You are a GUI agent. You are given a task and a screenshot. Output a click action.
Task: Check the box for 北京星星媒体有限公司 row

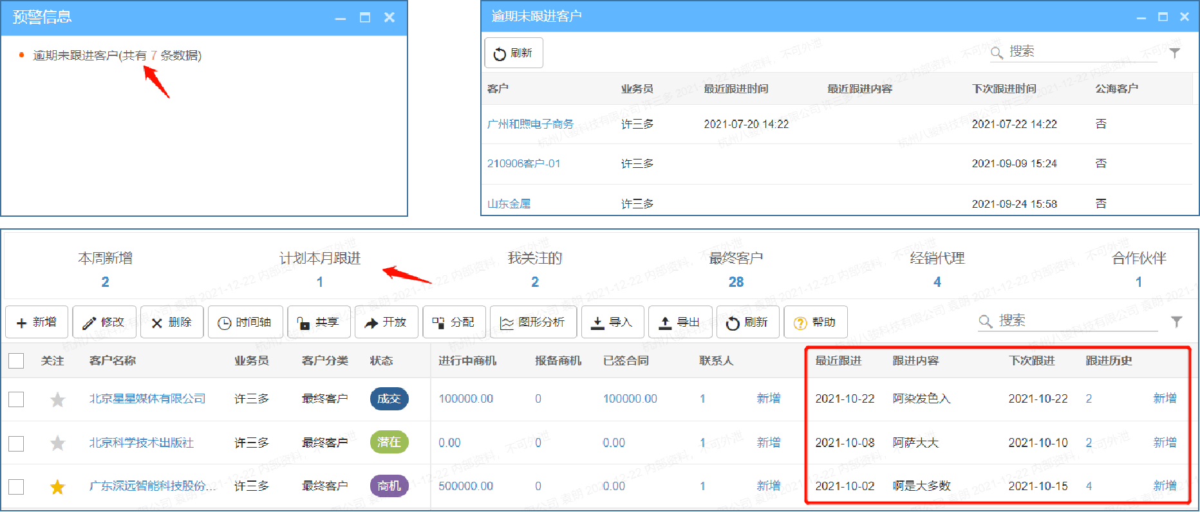coord(16,399)
